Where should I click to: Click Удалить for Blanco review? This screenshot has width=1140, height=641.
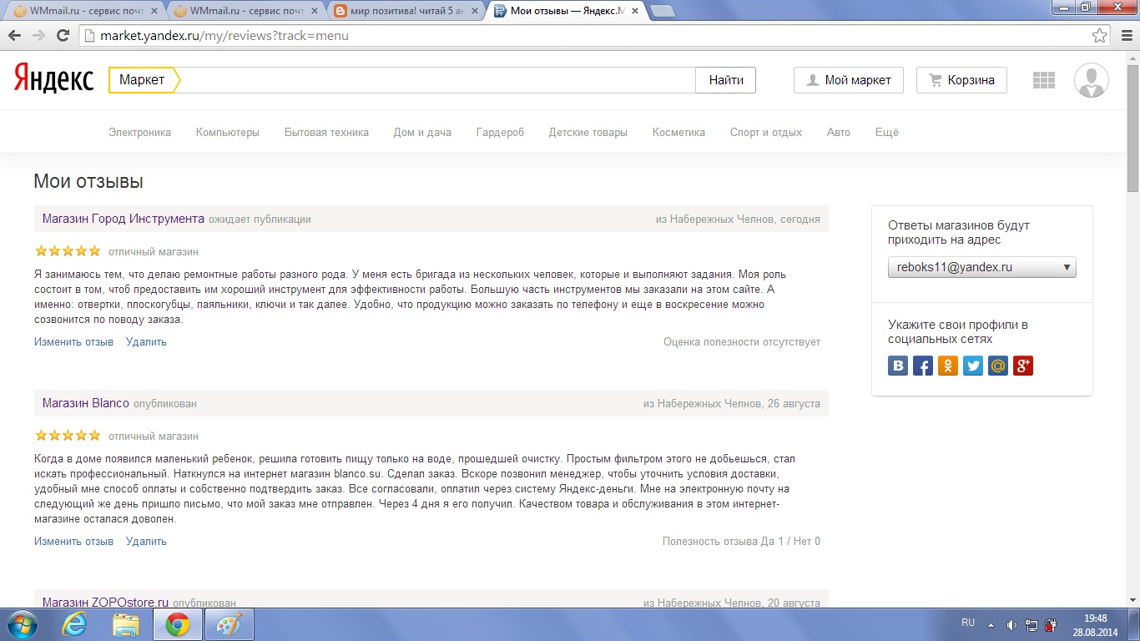click(x=146, y=541)
